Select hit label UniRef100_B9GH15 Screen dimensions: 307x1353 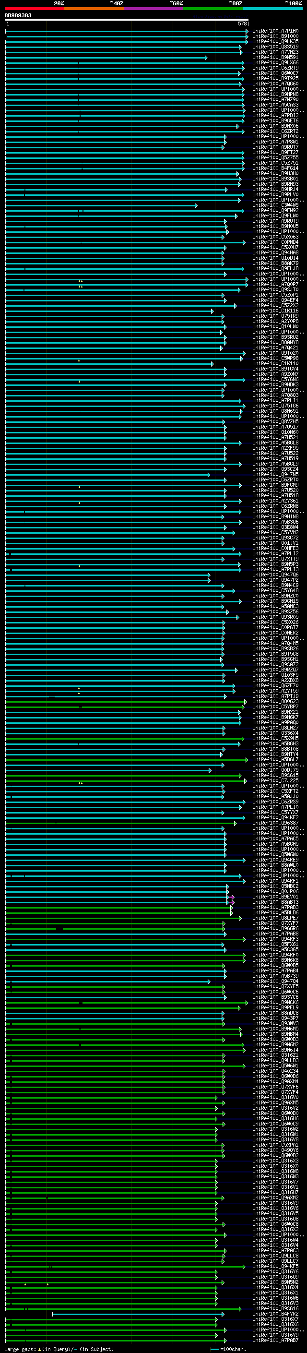275,601
